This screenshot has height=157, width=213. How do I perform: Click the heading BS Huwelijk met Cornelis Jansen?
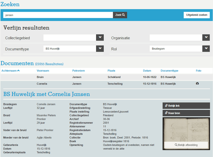pyautogui.click(x=47, y=94)
